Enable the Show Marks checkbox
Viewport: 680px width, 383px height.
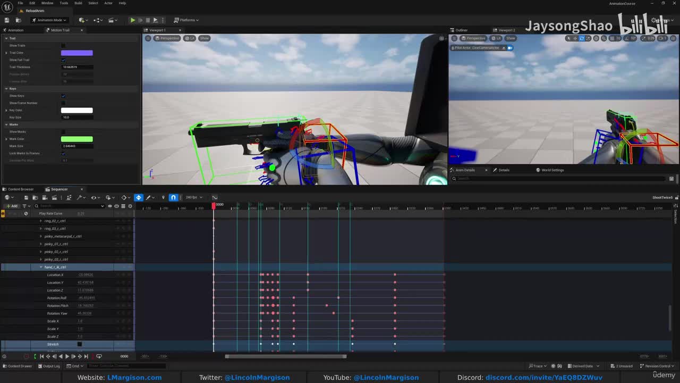(x=63, y=131)
